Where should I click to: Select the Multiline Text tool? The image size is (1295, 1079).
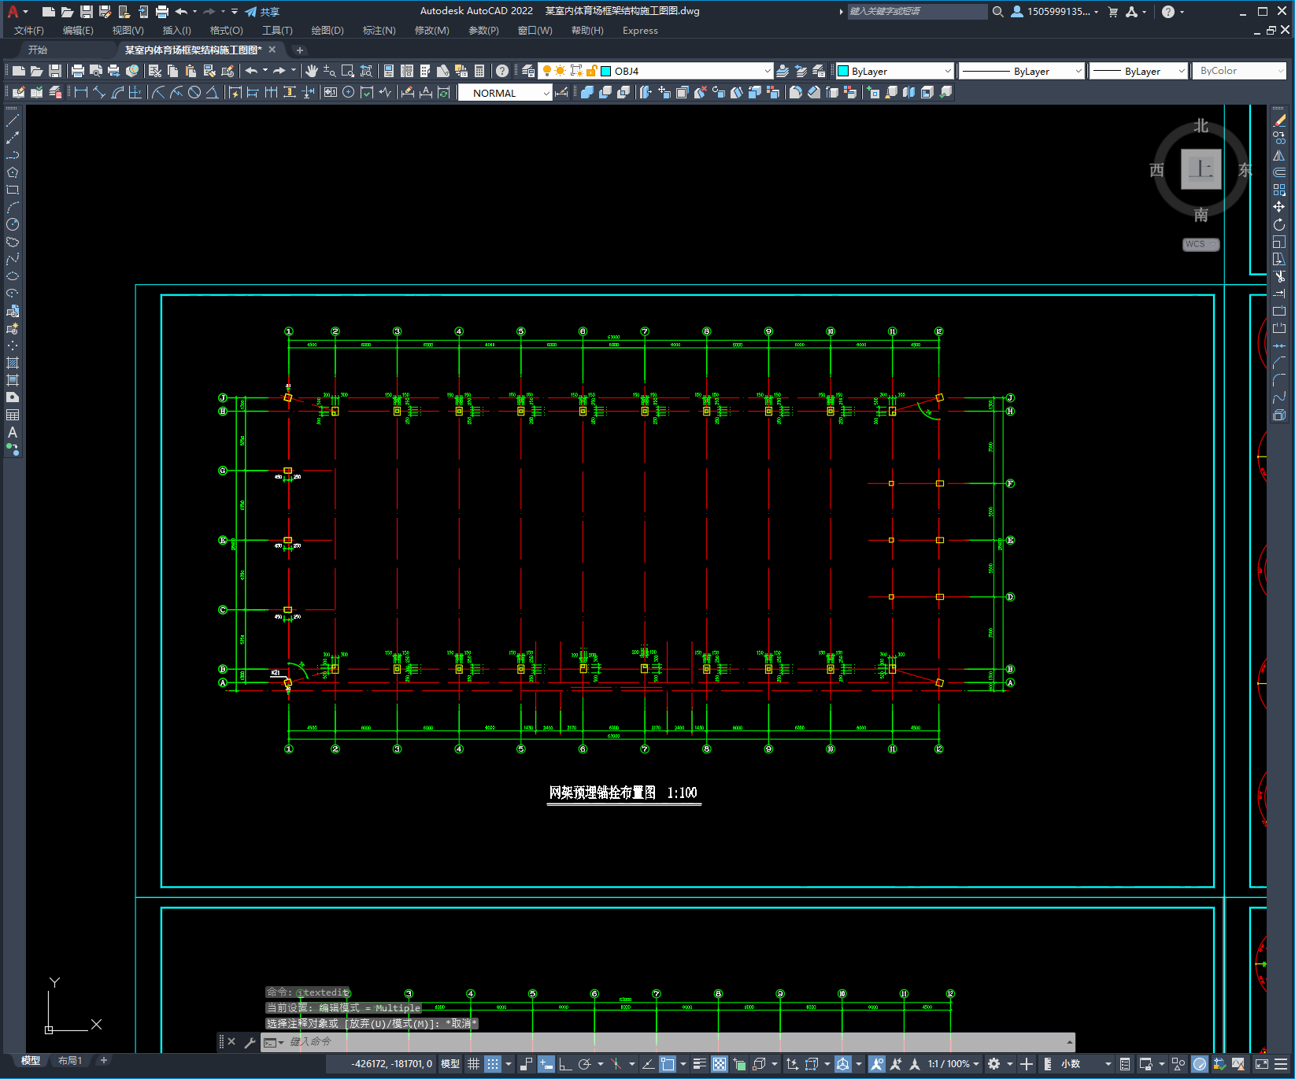[13, 432]
